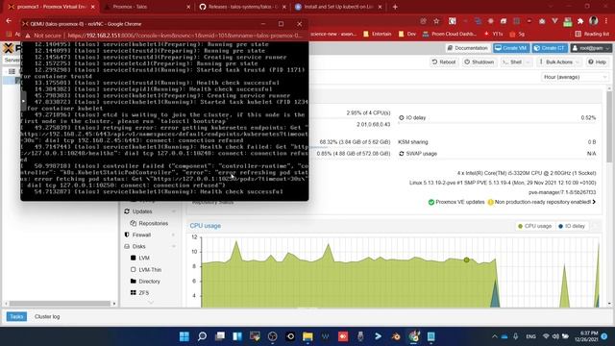The height and width of the screenshot is (346, 615).
Task: Click the vertical scrollbar of the Summary panel
Action: tap(609, 126)
